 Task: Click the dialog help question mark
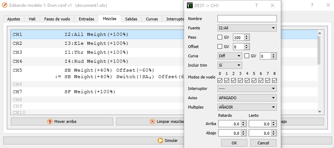256,6
